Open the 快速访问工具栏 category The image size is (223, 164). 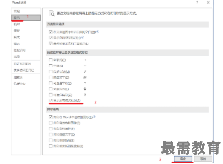coord(26,70)
